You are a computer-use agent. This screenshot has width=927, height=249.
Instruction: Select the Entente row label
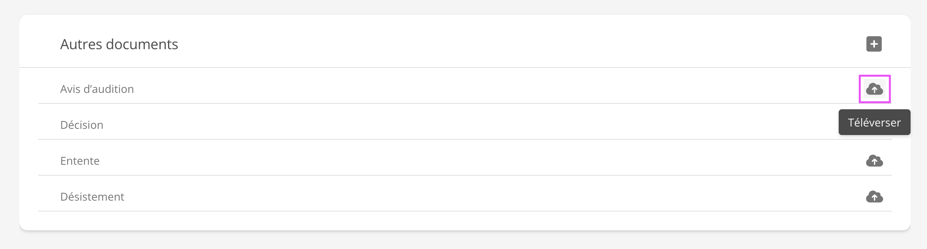[80, 161]
